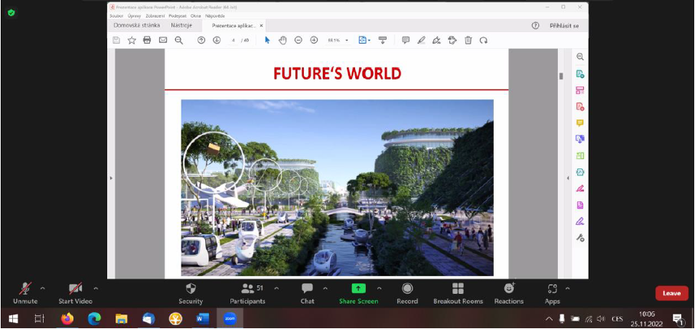Image resolution: width=695 pixels, height=329 pixels.
Task: Open Microsoft Edge from the taskbar
Action: coord(94,318)
